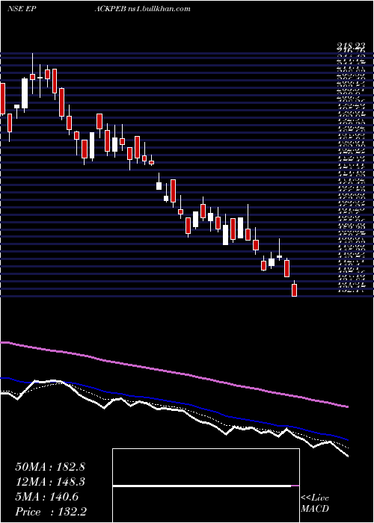Click the 50MA : 182.8 label
The image size is (374, 523).
pyautogui.click(x=50, y=467)
